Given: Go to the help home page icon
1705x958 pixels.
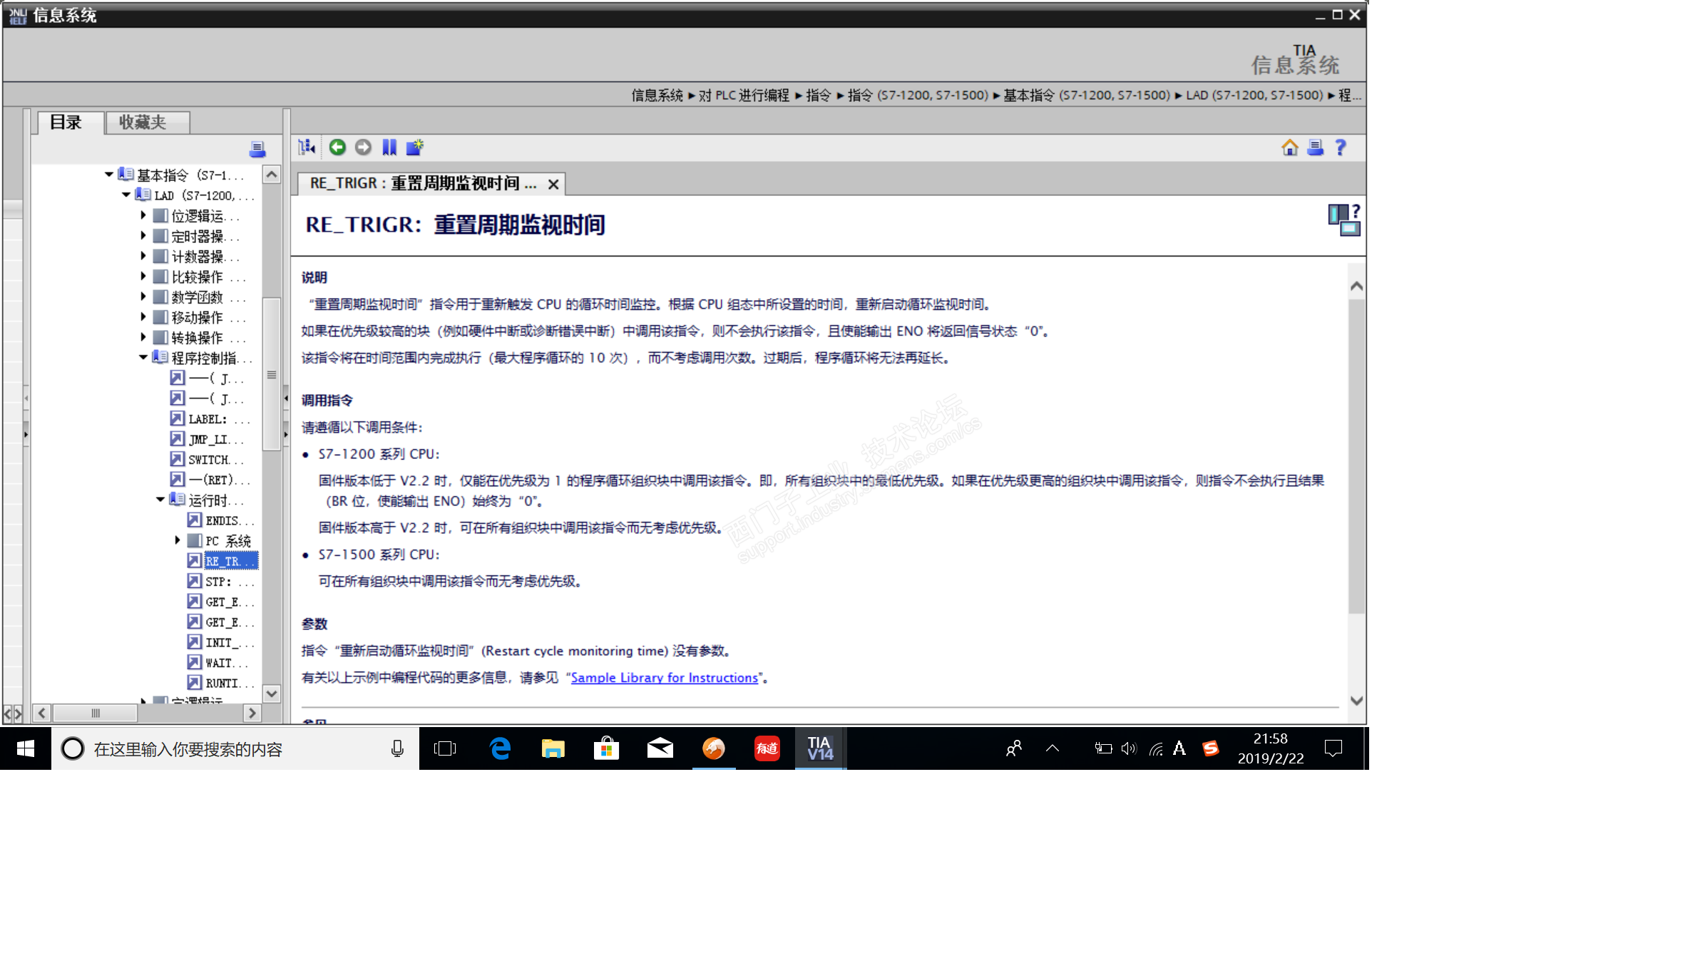Looking at the screenshot, I should pos(1289,148).
